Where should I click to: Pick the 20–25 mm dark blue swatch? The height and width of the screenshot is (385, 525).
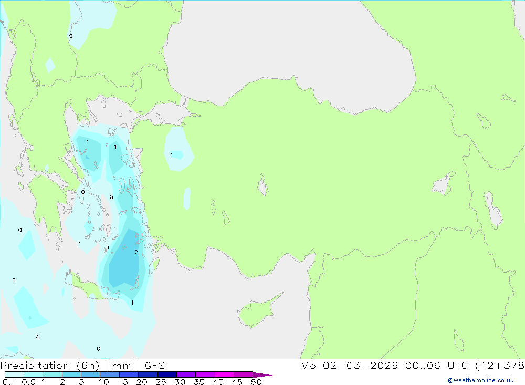pos(148,374)
